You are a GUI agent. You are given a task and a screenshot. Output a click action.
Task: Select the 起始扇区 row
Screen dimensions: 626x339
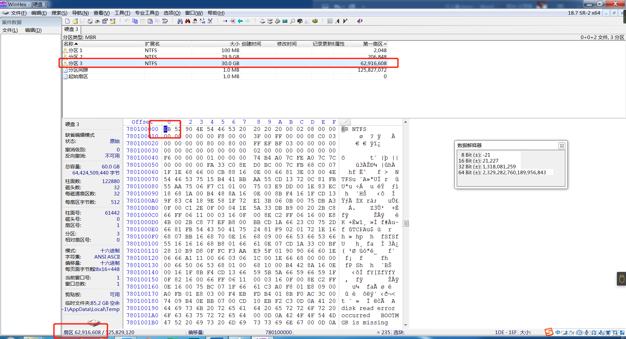coord(225,77)
